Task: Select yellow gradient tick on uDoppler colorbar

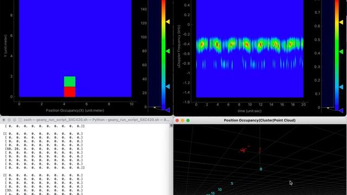Action: (x=341, y=22)
